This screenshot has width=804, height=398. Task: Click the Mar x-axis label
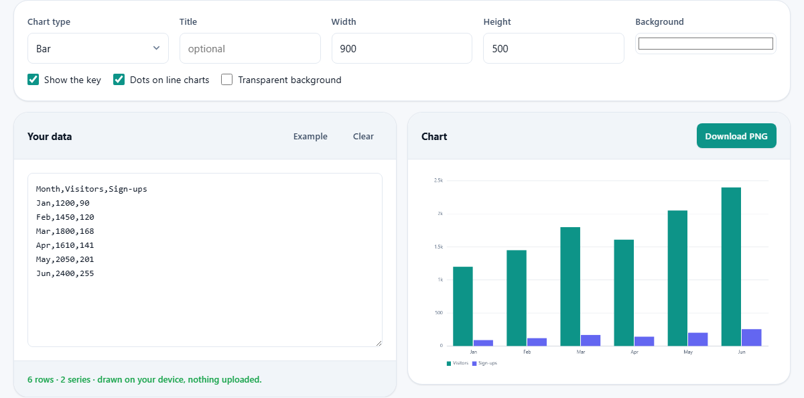point(581,351)
